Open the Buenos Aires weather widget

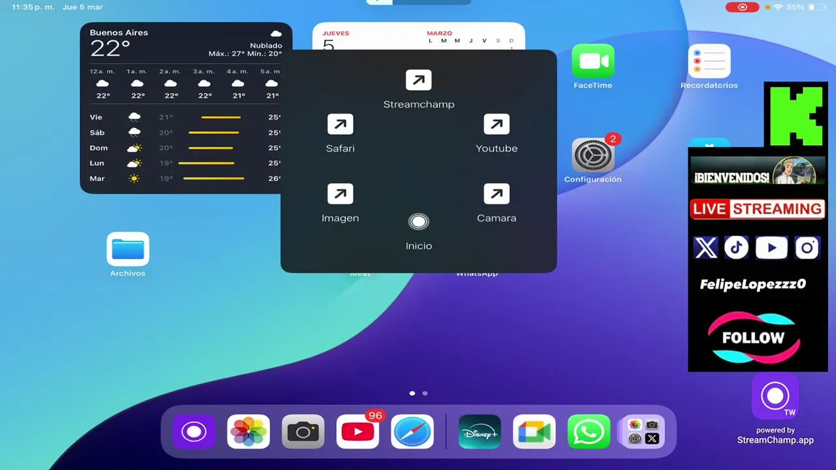click(186, 108)
